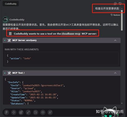Open chat history clock icon
The width and height of the screenshot is (127, 117).
[120, 3]
